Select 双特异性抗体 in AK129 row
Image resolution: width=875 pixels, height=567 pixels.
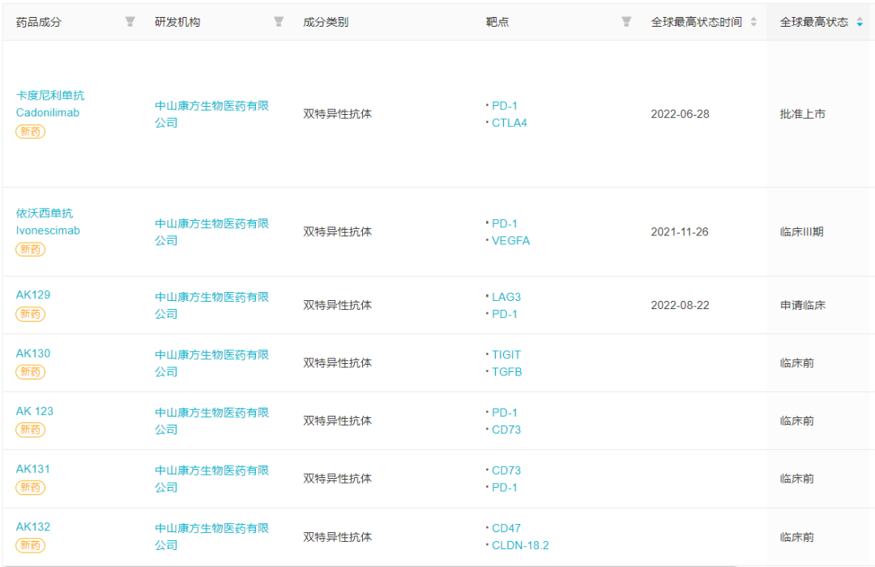[x=337, y=305]
